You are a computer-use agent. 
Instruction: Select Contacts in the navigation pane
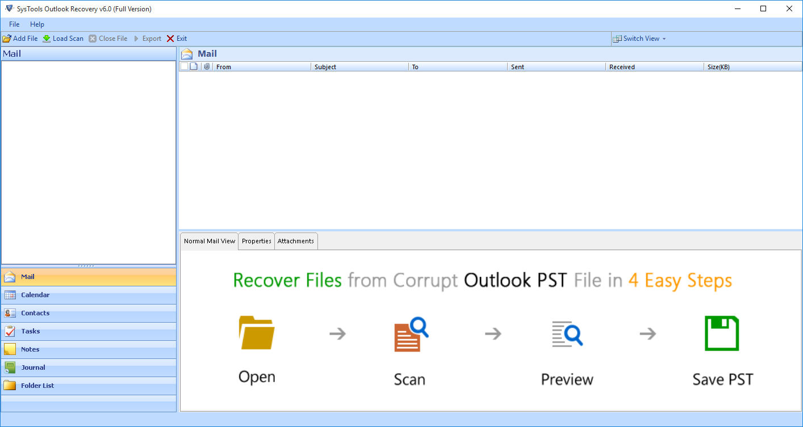[x=89, y=314]
